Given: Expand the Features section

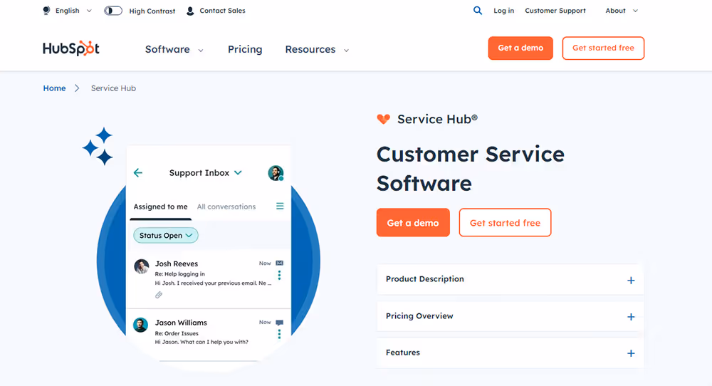Looking at the screenshot, I should (510, 353).
